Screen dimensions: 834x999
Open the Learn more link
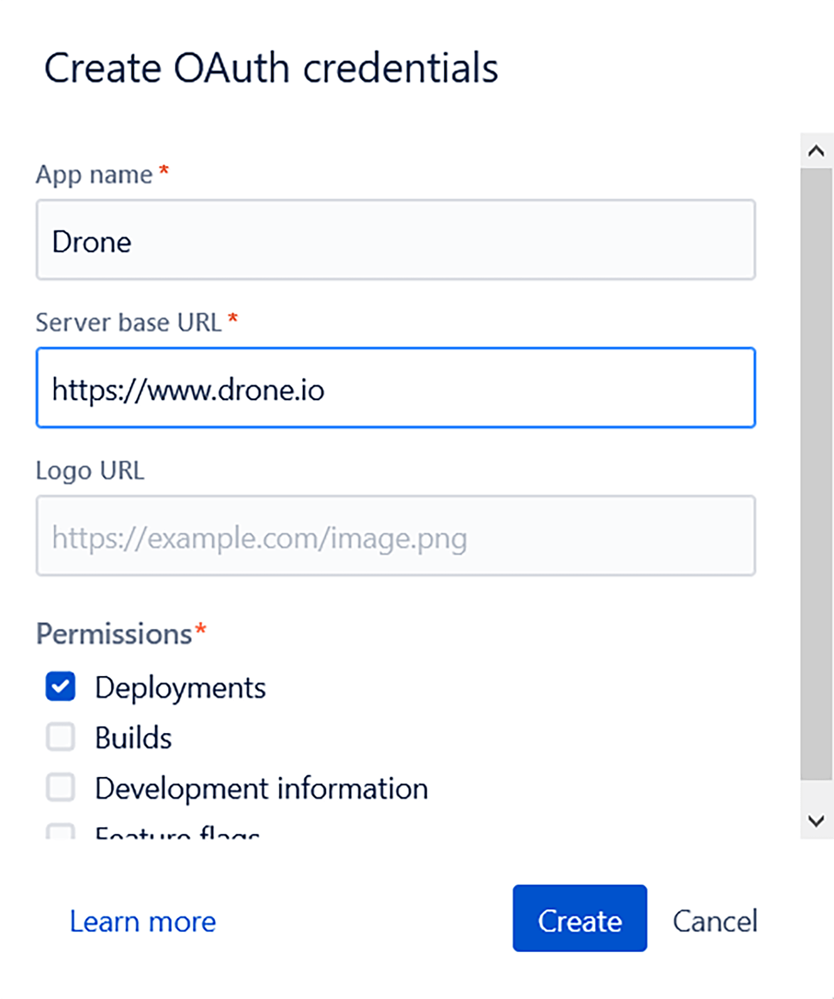point(143,921)
